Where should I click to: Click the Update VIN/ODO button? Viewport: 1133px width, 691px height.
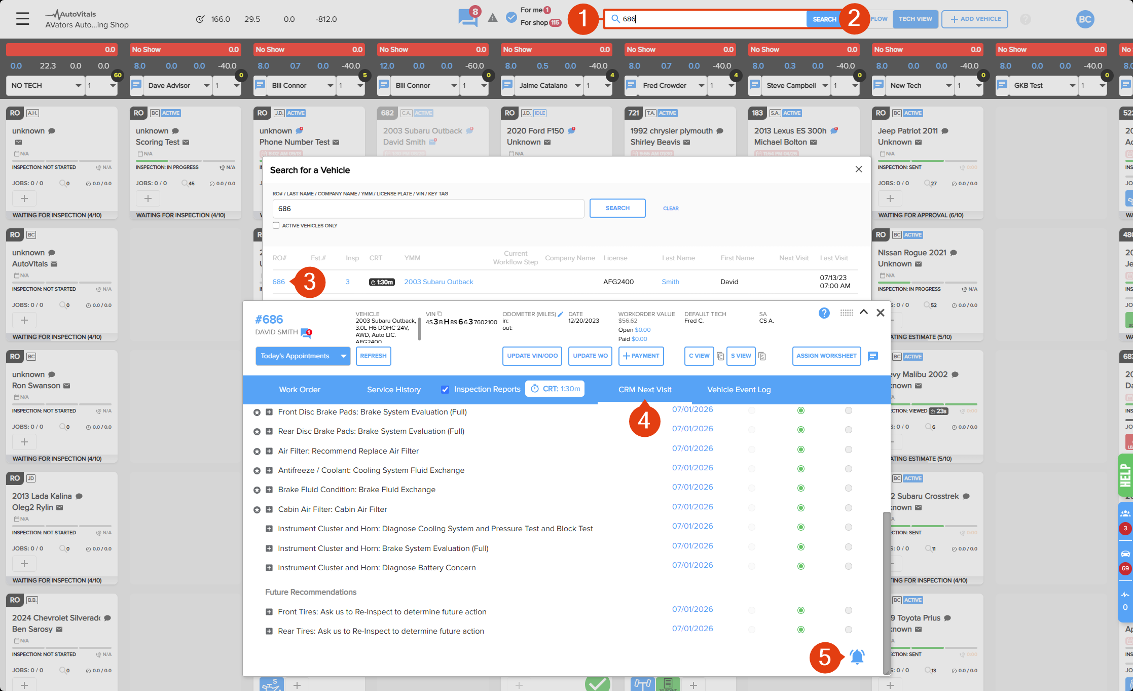tap(532, 356)
